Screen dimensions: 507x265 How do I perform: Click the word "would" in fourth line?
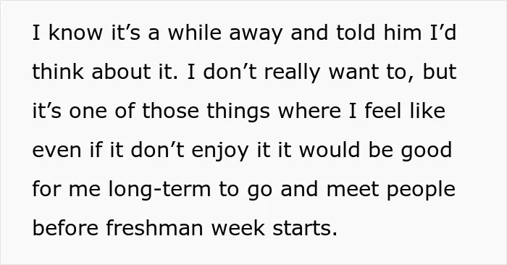pyautogui.click(x=330, y=150)
